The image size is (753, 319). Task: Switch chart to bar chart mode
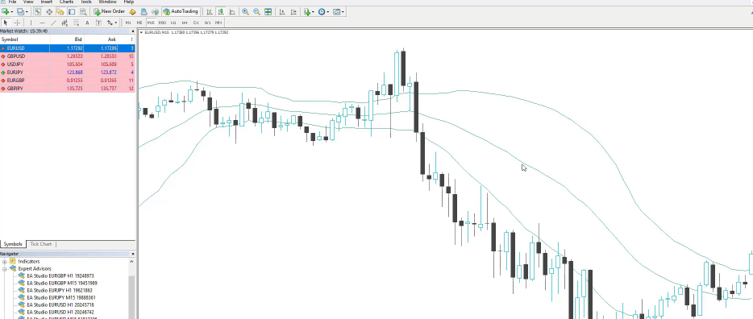click(210, 11)
